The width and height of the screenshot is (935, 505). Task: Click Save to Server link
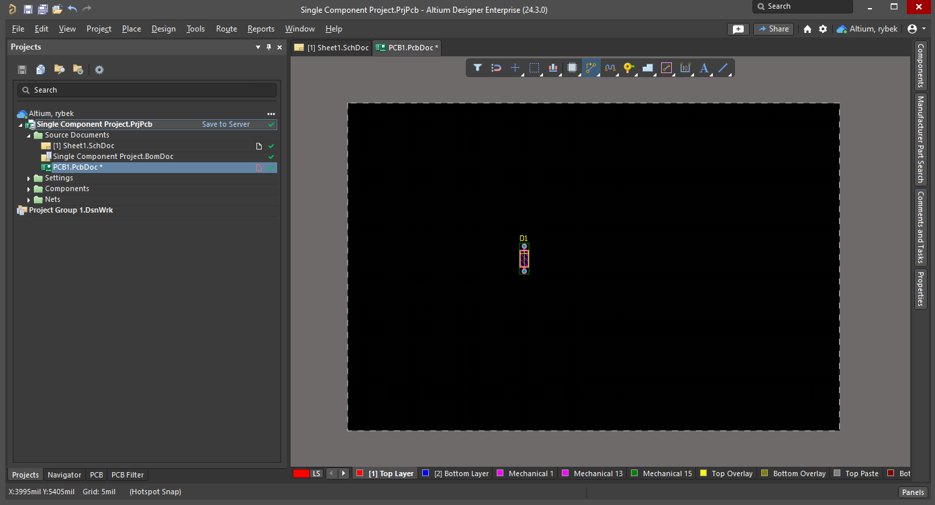[226, 125]
